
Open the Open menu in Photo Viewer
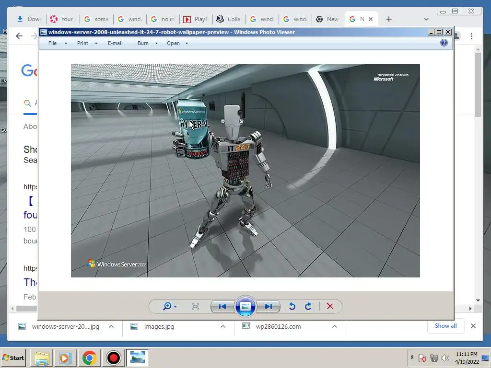(173, 43)
